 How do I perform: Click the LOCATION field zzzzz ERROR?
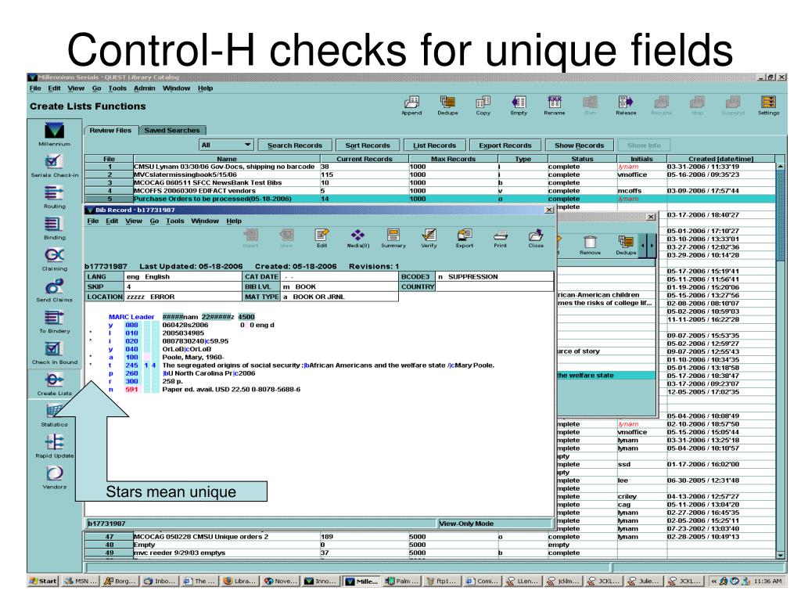click(x=184, y=297)
